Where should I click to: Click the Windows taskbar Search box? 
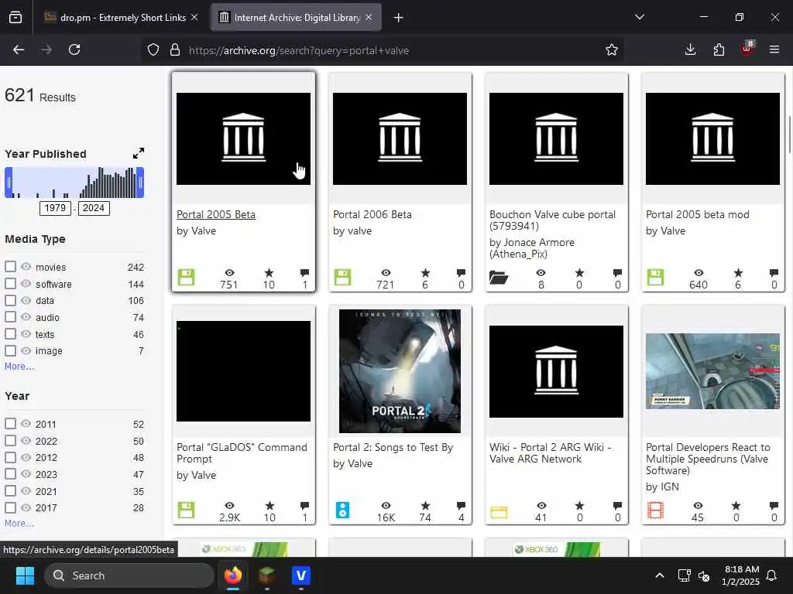point(129,575)
